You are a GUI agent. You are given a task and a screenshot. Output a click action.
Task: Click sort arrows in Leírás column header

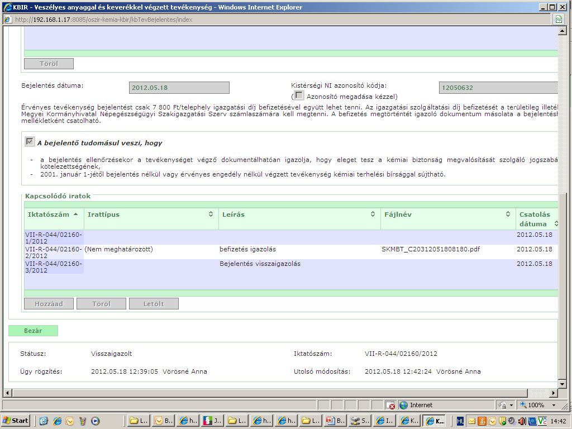tap(373, 214)
